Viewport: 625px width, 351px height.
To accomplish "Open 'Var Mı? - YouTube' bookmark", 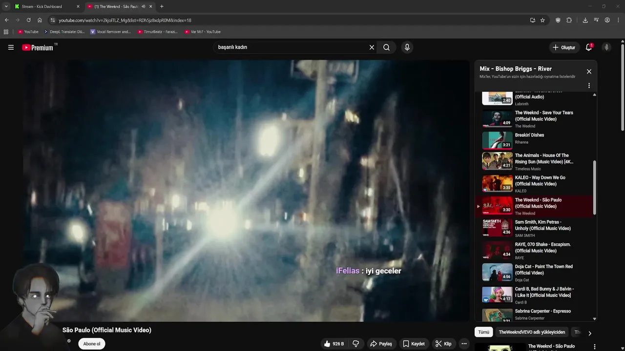I will [x=203, y=32].
